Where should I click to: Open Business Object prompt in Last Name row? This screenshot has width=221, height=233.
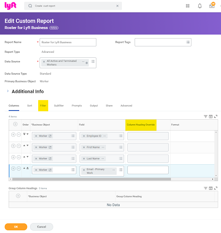pyautogui.click(x=73, y=158)
